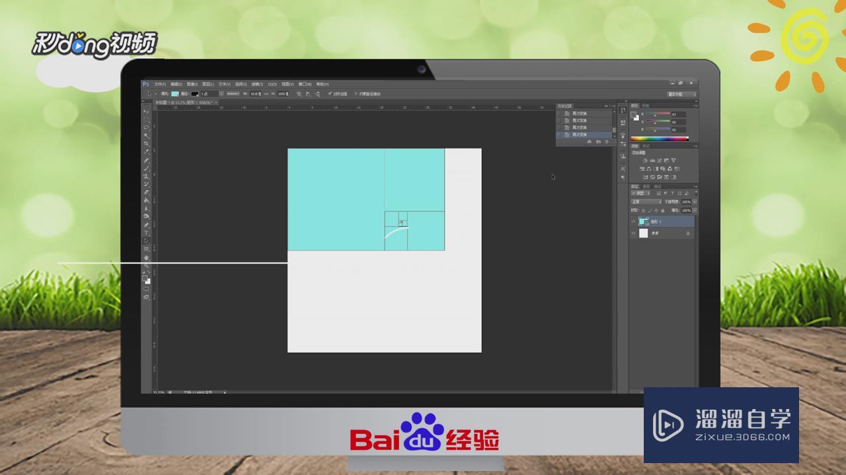The image size is (846, 475).
Task: Select the Eyedropper tool
Action: point(146,150)
